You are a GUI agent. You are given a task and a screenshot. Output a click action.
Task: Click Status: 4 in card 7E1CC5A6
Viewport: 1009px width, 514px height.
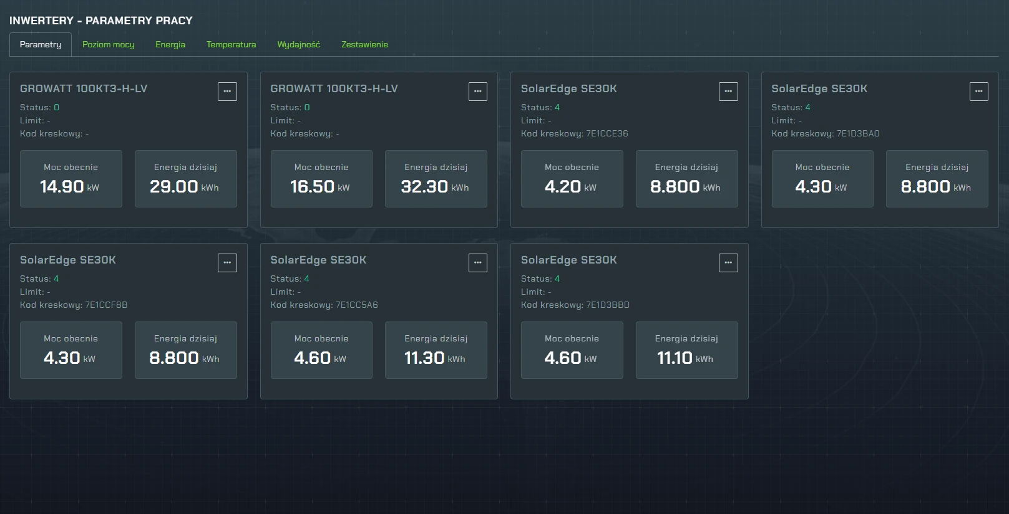coord(290,278)
